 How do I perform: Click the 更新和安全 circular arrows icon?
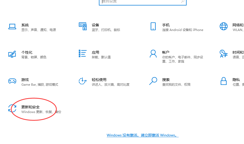(12, 109)
